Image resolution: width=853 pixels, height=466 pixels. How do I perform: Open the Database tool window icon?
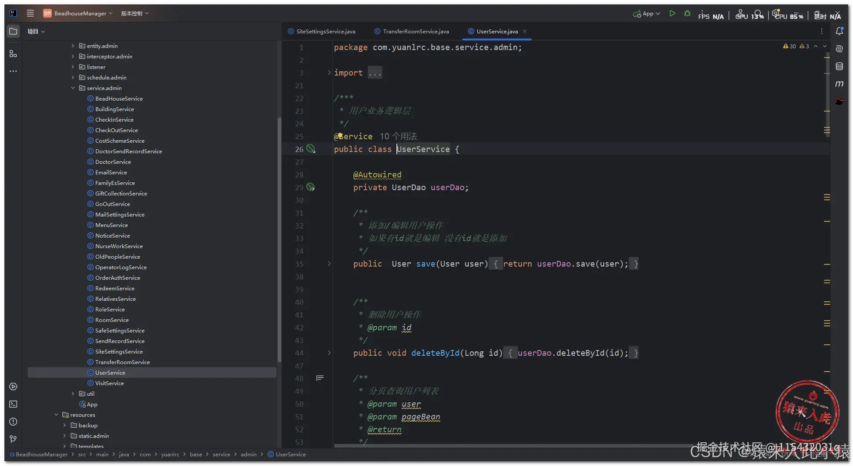point(839,66)
